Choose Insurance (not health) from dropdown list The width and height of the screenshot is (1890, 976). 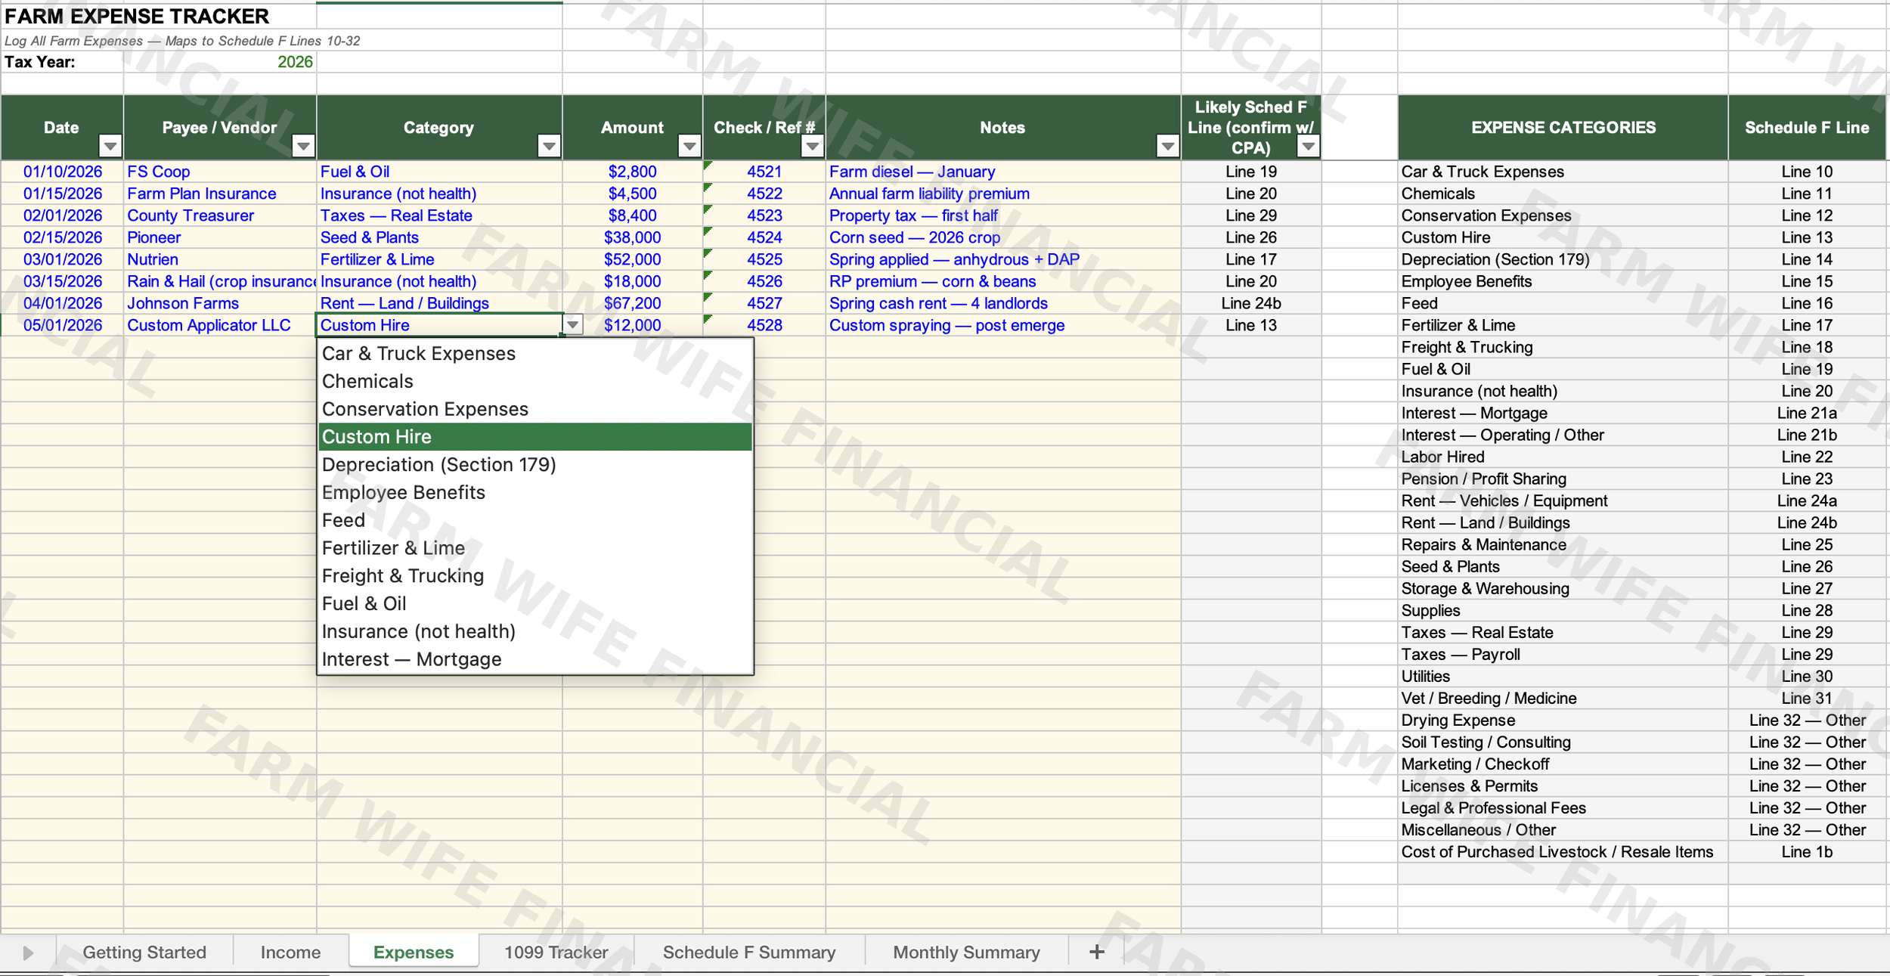tap(535, 631)
